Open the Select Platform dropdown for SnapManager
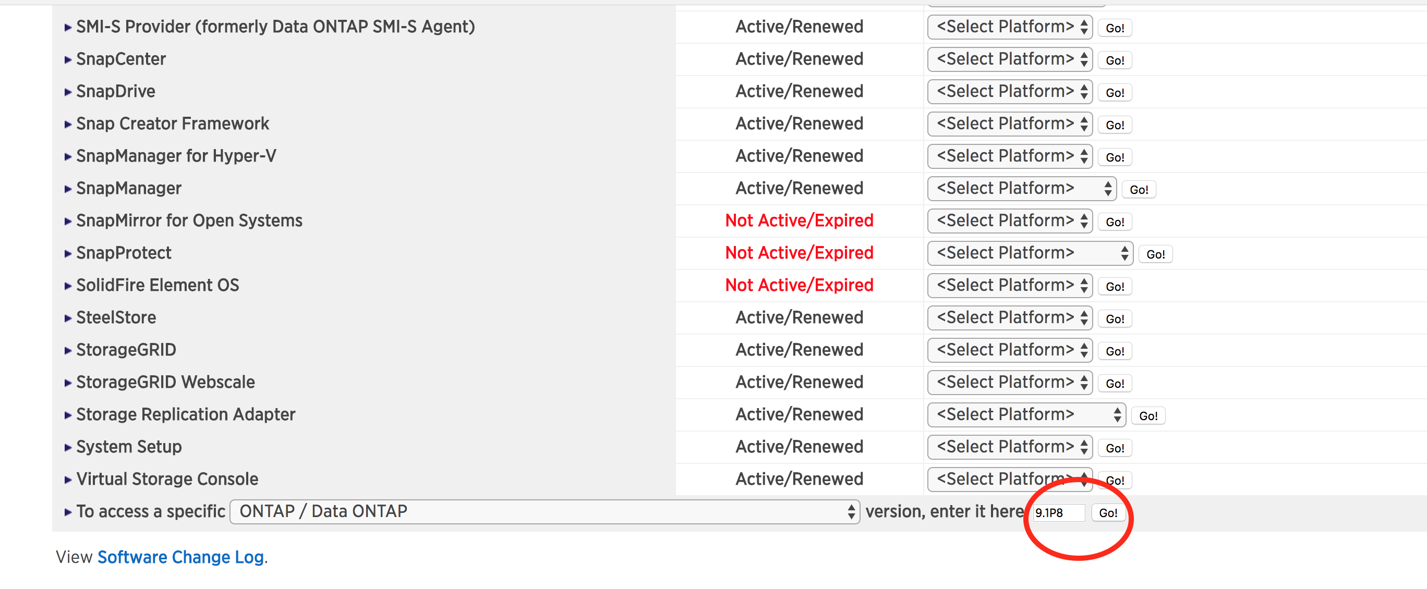The height and width of the screenshot is (589, 1427). (x=1021, y=189)
